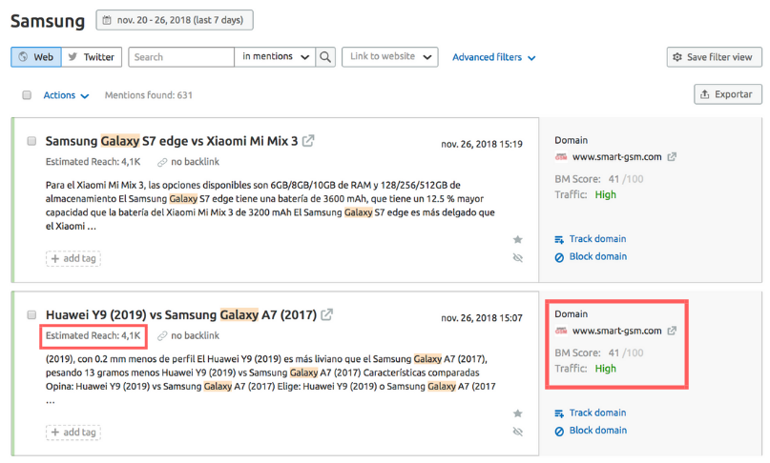770x463 pixels.
Task: Select checkbox for Huawei Y9 (2019) mention
Action: pyautogui.click(x=31, y=315)
